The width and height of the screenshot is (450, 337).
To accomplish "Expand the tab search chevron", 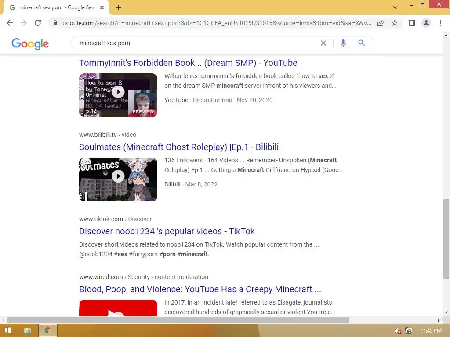I will tap(395, 7).
